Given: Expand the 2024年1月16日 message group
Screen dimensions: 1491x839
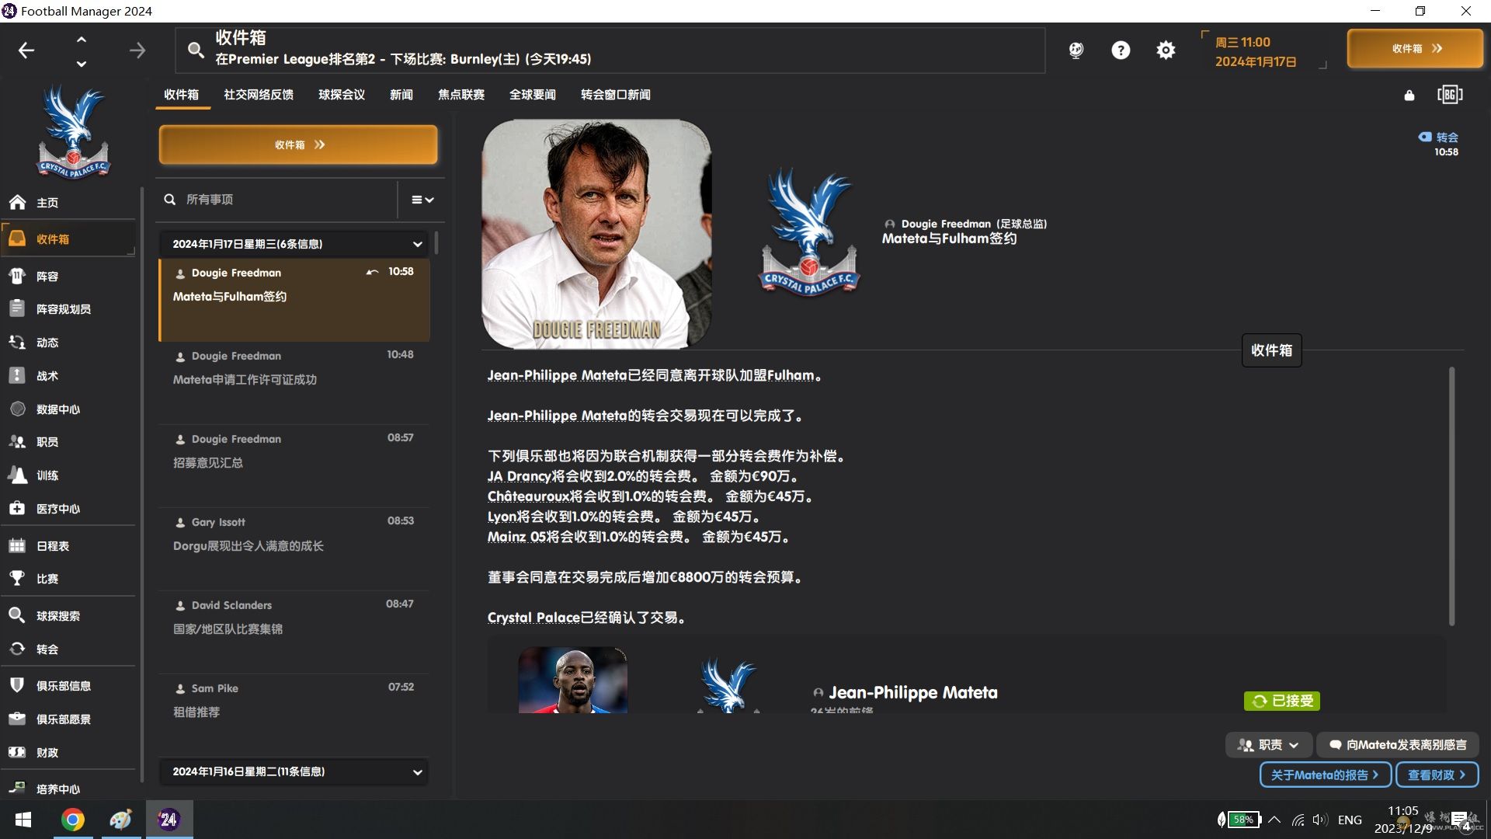Looking at the screenshot, I should (x=417, y=772).
